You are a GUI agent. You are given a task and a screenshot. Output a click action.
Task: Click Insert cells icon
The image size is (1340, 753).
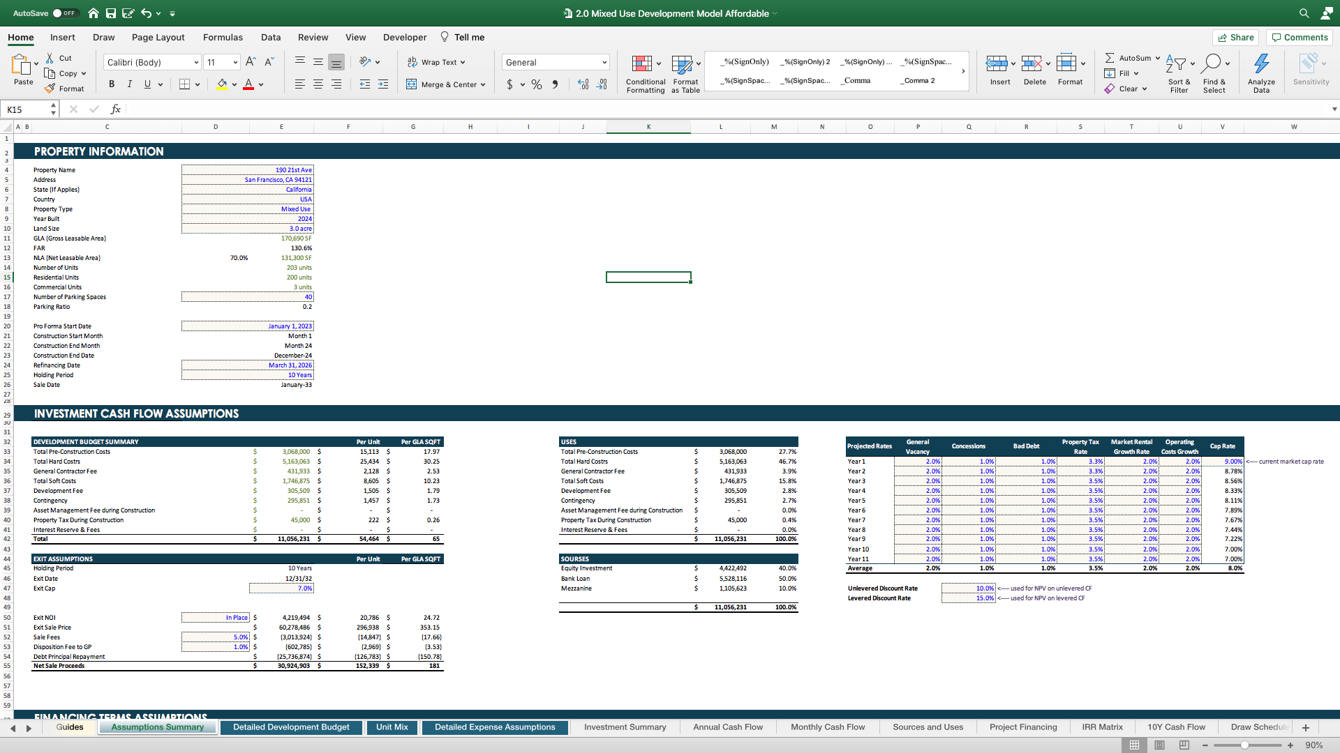click(x=996, y=64)
